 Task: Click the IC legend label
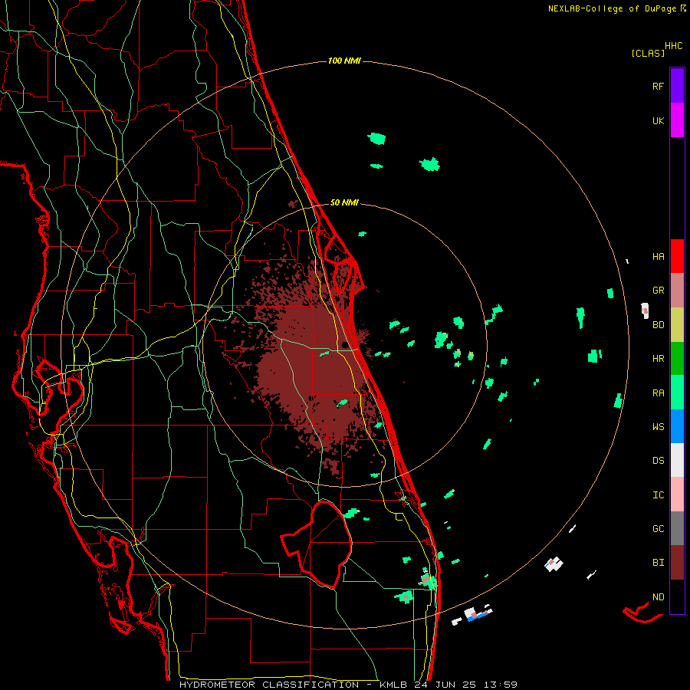[x=658, y=495]
